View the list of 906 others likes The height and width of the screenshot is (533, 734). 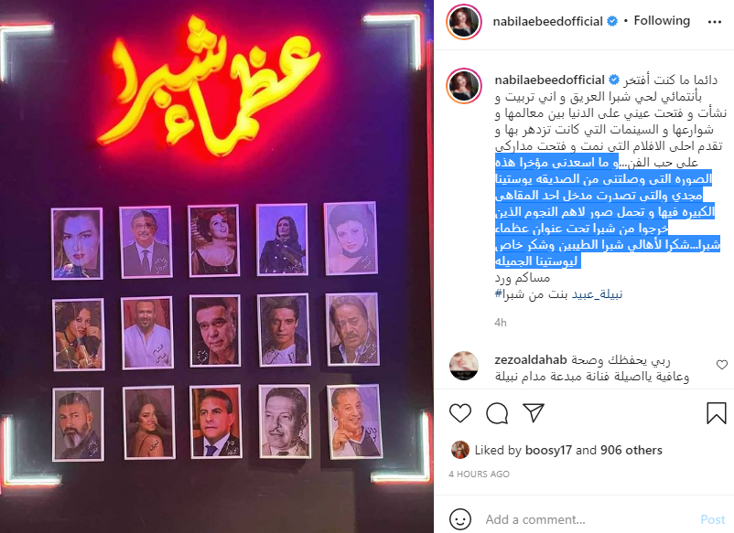click(x=631, y=450)
